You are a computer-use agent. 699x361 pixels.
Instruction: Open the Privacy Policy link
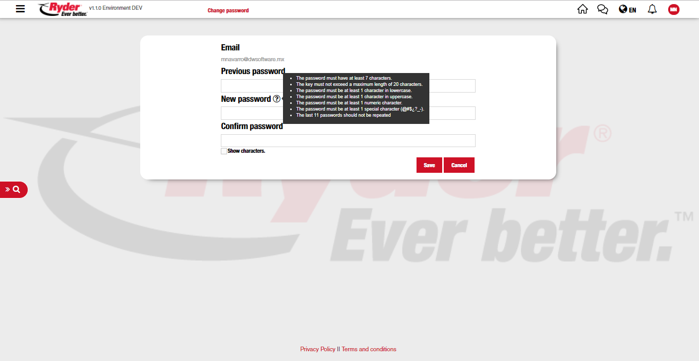[x=317, y=349]
